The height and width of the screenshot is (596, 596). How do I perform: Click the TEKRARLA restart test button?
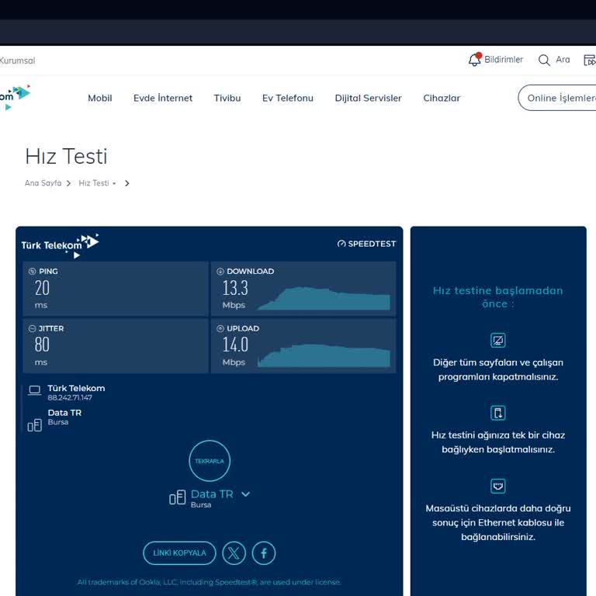pyautogui.click(x=210, y=461)
